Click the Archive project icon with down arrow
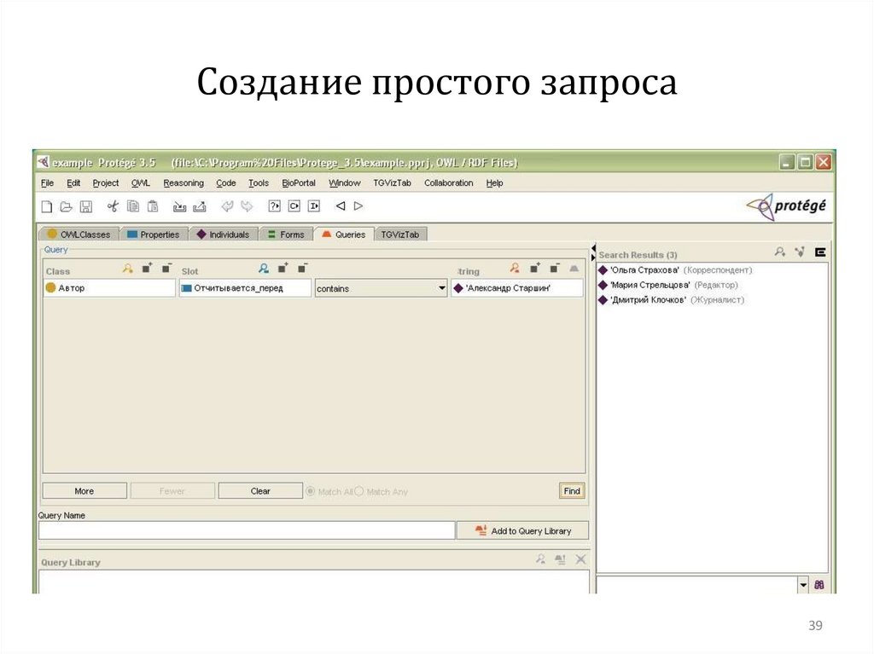Viewport: 874px width, 654px height. (x=179, y=206)
